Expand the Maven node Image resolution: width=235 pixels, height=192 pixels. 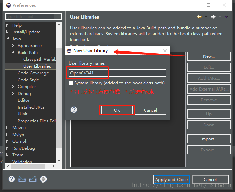tap(7, 127)
